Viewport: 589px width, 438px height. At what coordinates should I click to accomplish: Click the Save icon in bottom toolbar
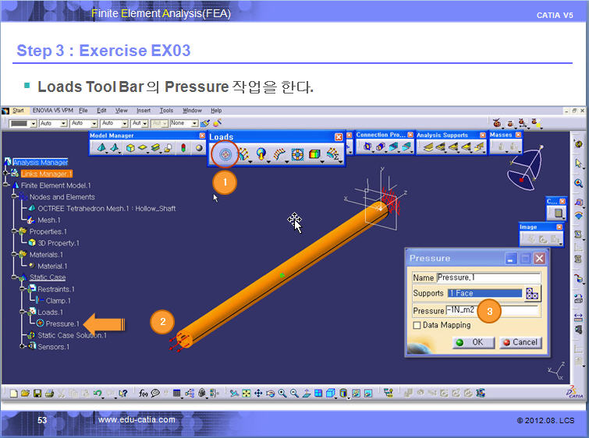click(x=37, y=394)
